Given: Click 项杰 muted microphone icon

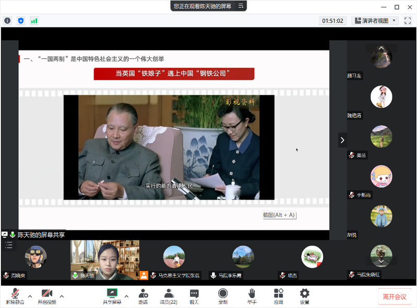Looking at the screenshot, I should pos(282,275).
